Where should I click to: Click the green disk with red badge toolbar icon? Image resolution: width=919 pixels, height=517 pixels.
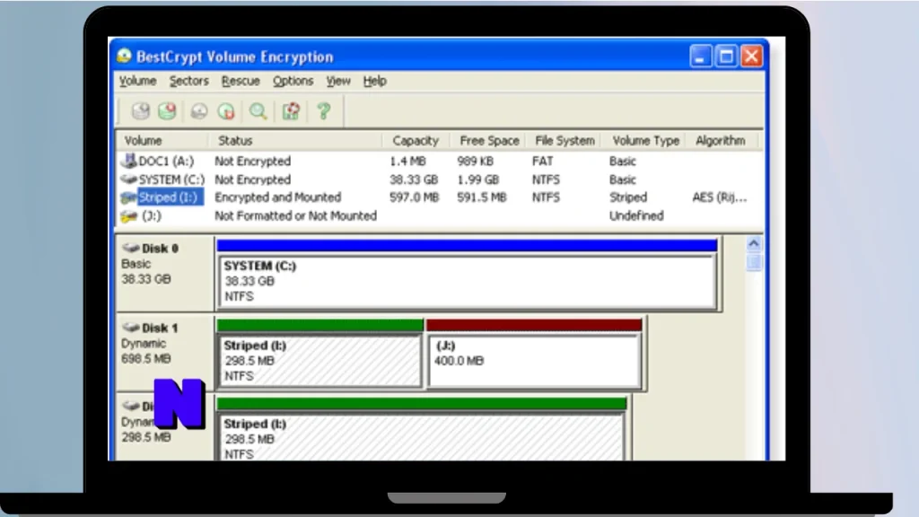[x=167, y=110]
